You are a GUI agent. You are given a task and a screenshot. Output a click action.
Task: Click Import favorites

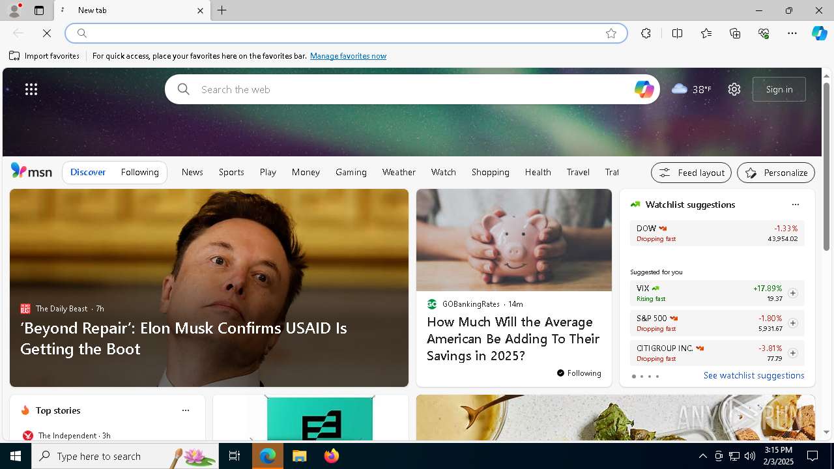pyautogui.click(x=44, y=56)
